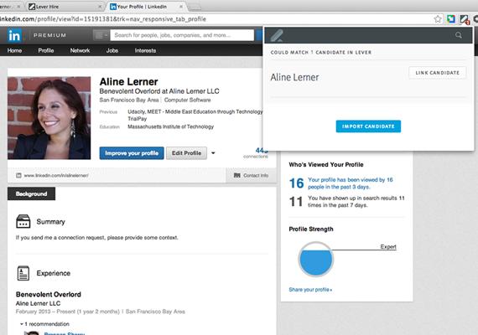Click the Udacity, MEET previous employers text

pos(195,115)
